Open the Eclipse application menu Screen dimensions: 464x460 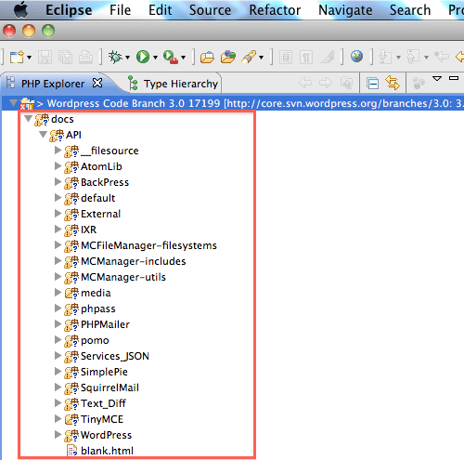(x=69, y=10)
